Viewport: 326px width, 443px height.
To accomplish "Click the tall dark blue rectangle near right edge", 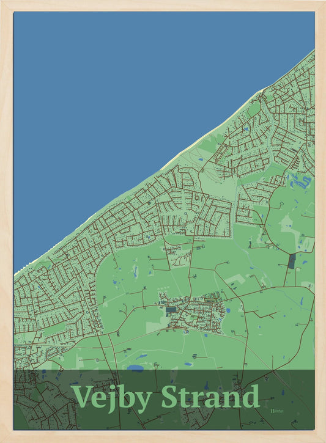I will pyautogui.click(x=292, y=262).
